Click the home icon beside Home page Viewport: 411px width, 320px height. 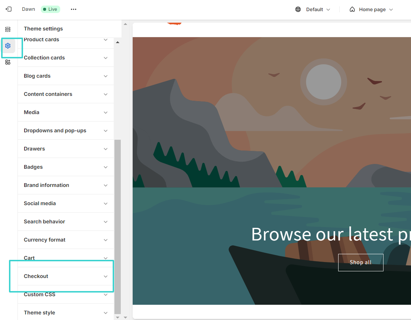tap(352, 9)
